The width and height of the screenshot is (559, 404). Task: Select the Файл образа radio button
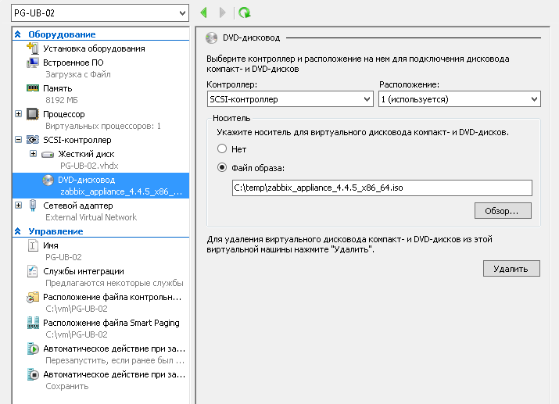pyautogui.click(x=222, y=167)
